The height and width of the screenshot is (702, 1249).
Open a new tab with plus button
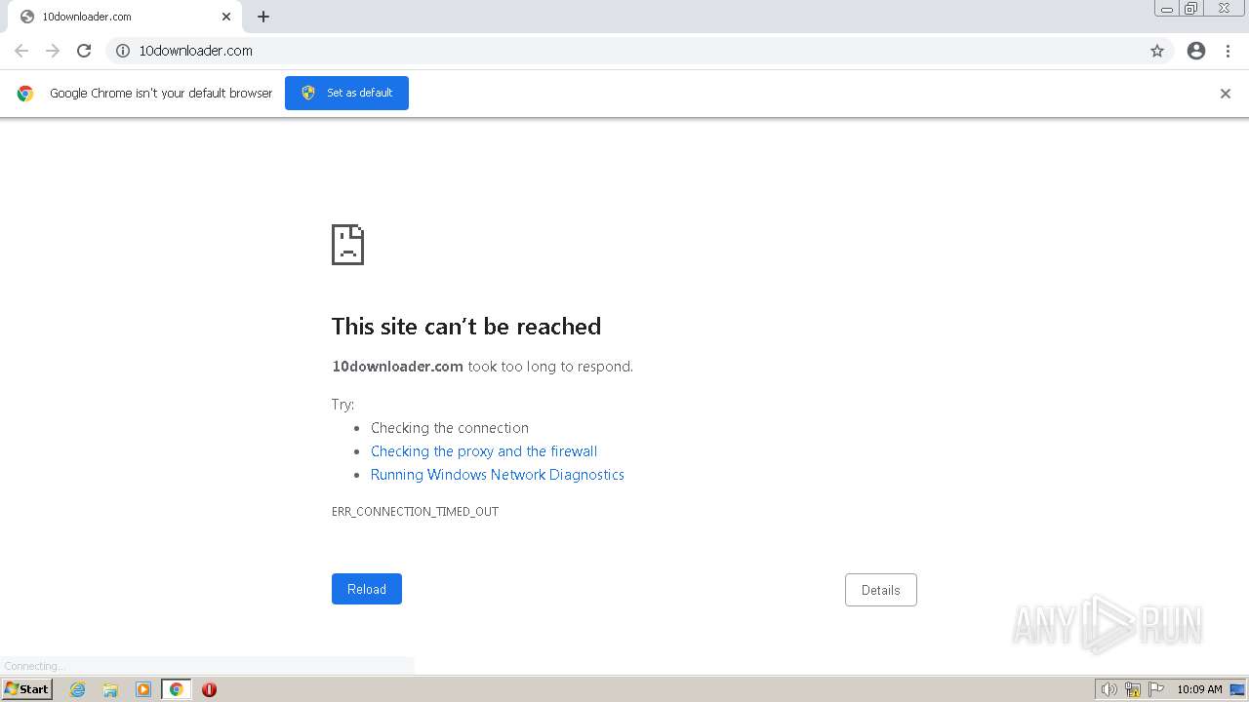click(x=263, y=17)
